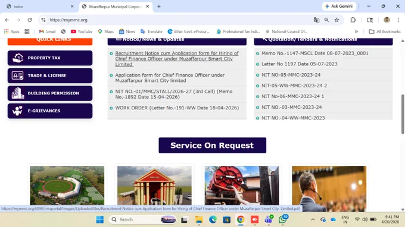Bookmark this page with the star icon
405x227 pixels.
pos(337,20)
